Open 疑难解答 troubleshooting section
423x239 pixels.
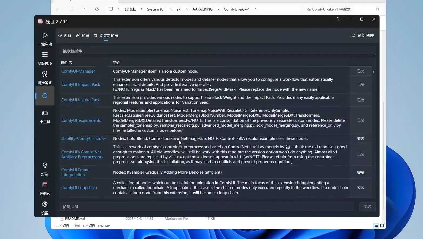(45, 78)
